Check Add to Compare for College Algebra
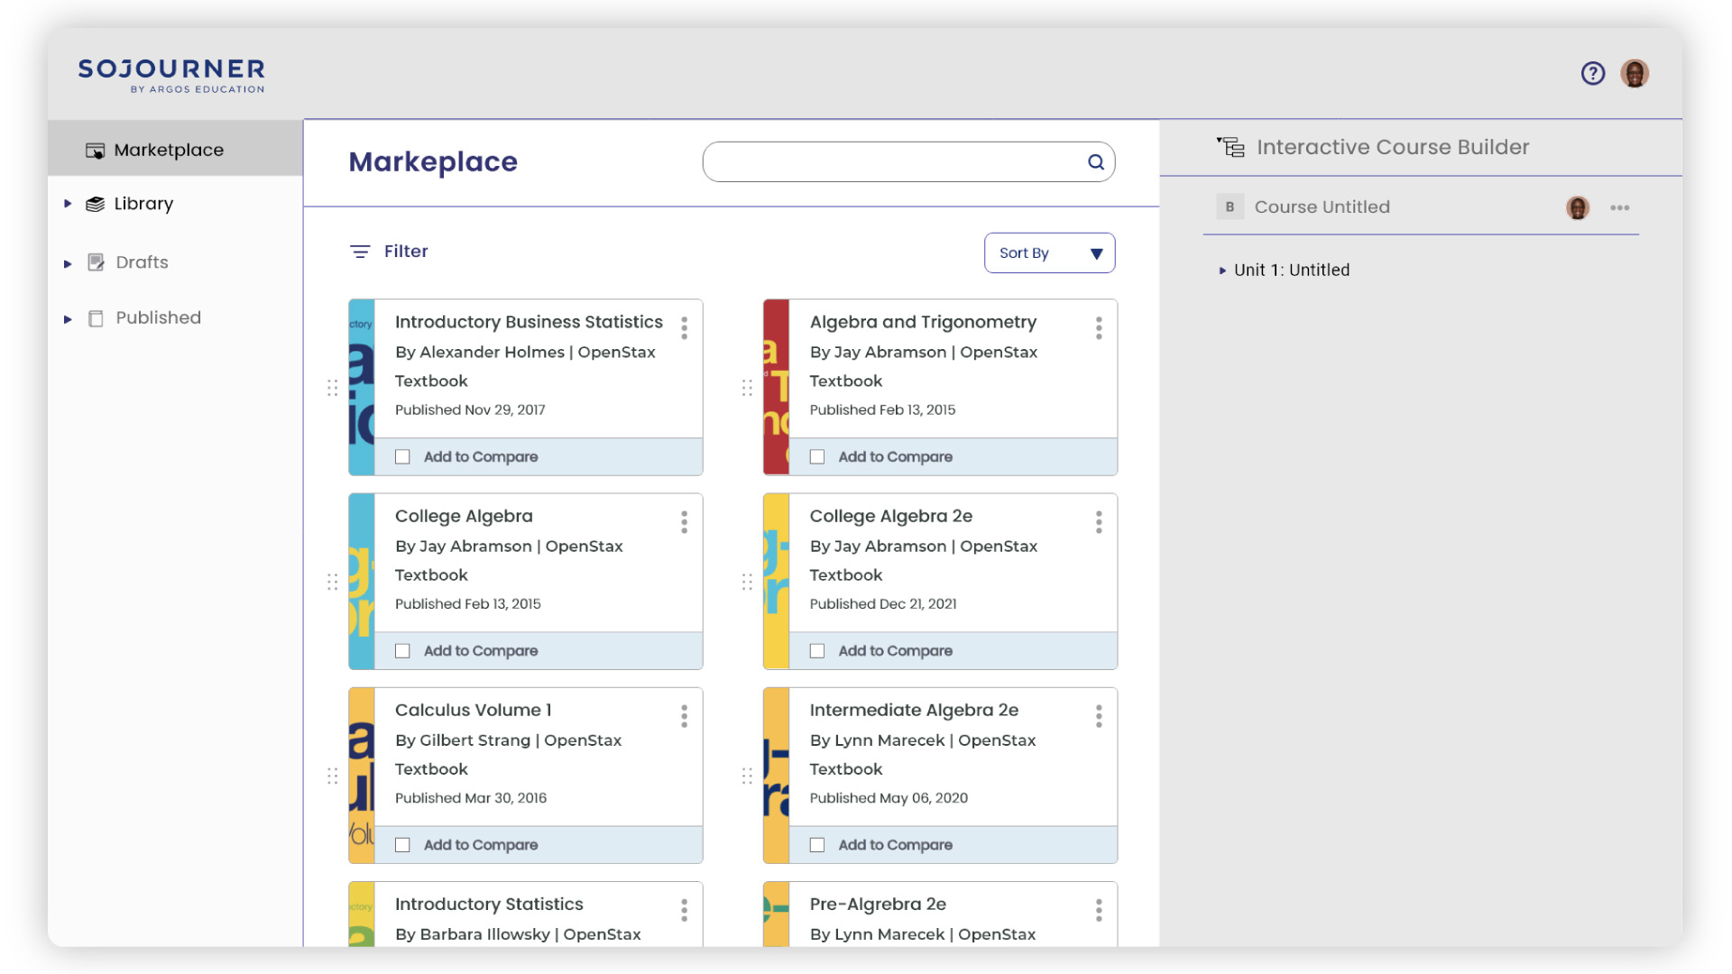The width and height of the screenshot is (1732, 974). point(402,651)
